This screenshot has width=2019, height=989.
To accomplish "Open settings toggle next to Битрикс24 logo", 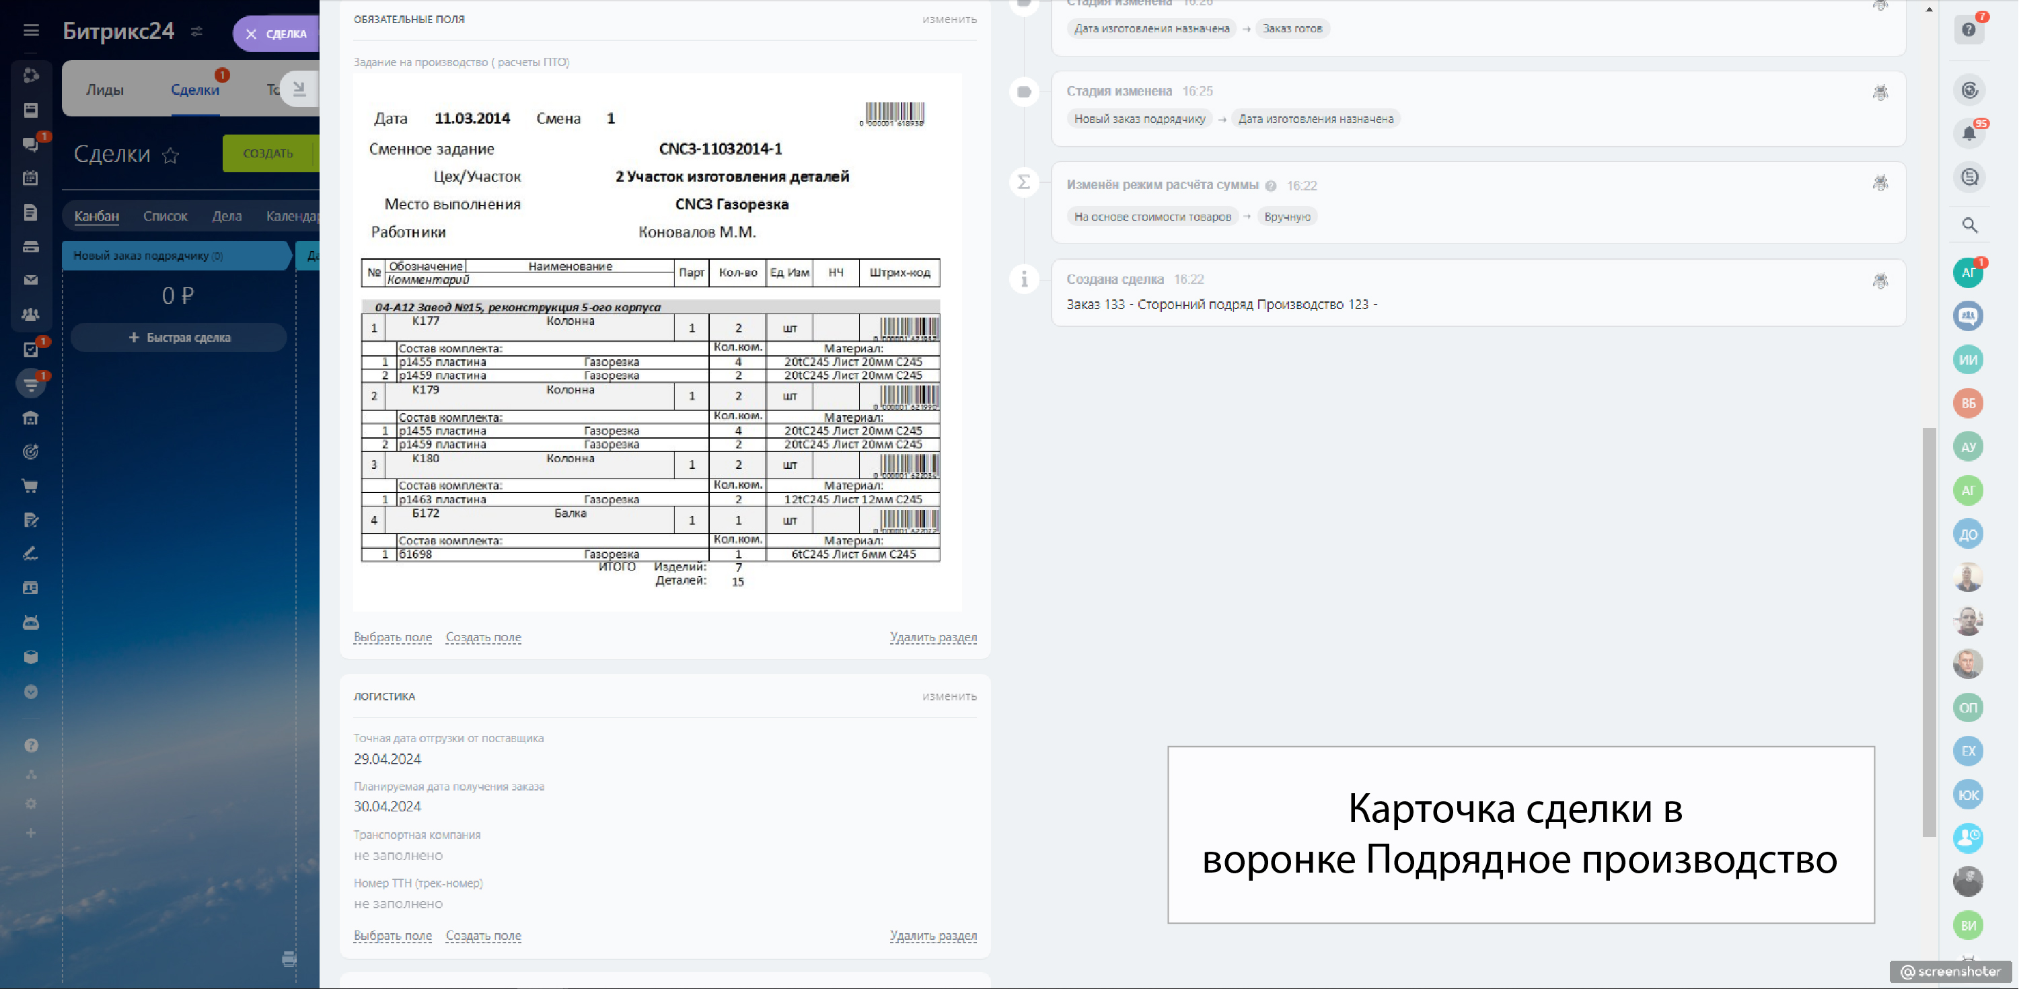I will coord(196,32).
